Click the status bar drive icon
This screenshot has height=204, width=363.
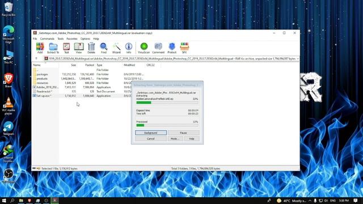pos(34,168)
